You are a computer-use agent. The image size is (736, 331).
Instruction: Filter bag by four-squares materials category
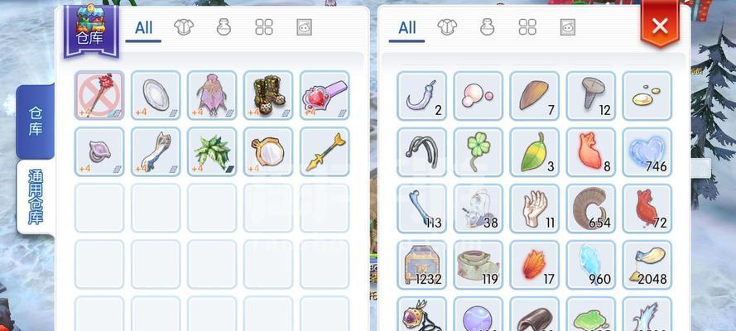click(x=527, y=27)
